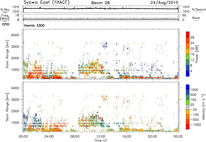Click the Slant Range label of power panel

click(7, 54)
